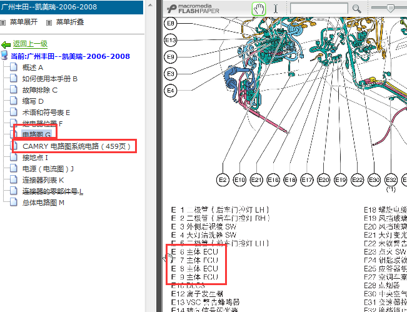Click the E21 connector circle label
407x312 pixels.
coord(256,180)
